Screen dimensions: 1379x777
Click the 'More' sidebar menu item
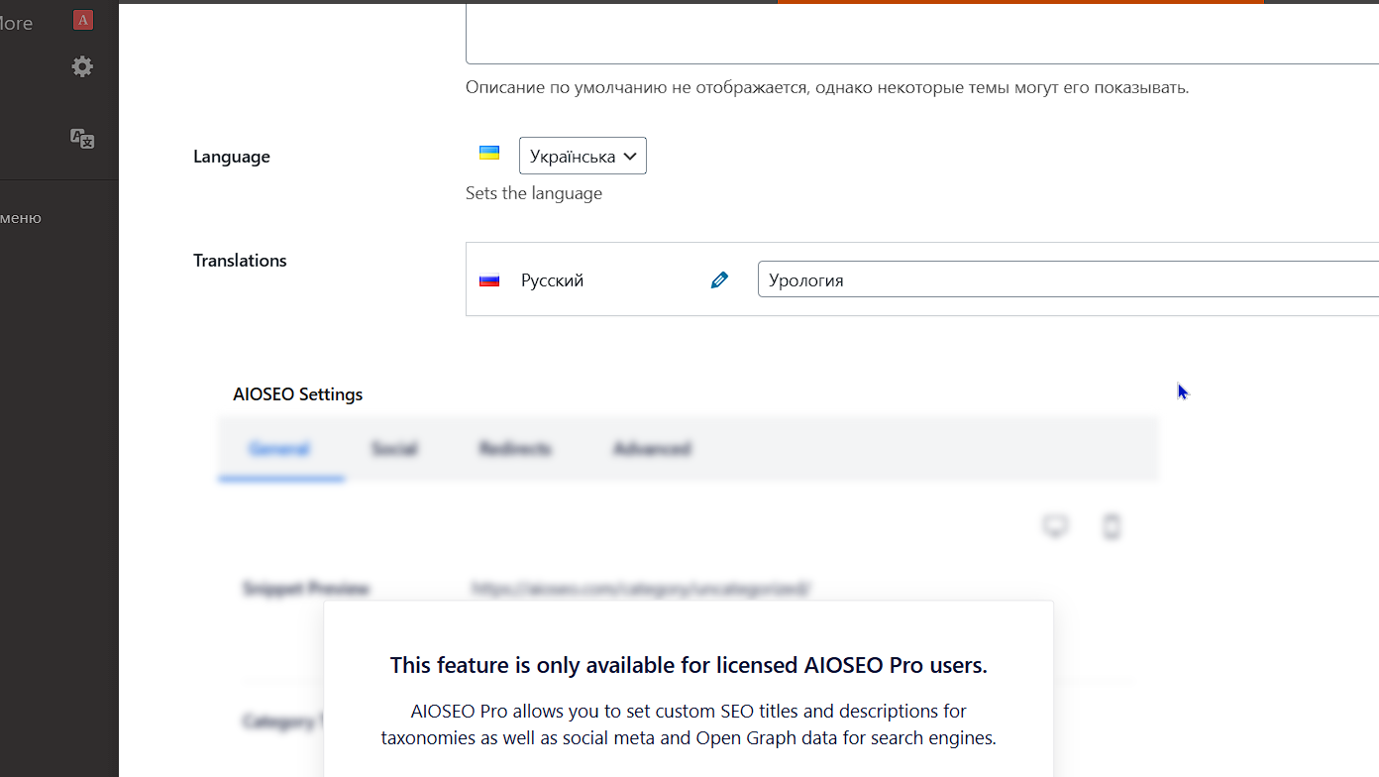coord(17,23)
